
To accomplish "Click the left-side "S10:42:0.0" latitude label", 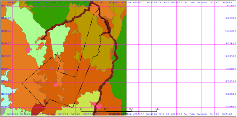I will click(6, 81).
